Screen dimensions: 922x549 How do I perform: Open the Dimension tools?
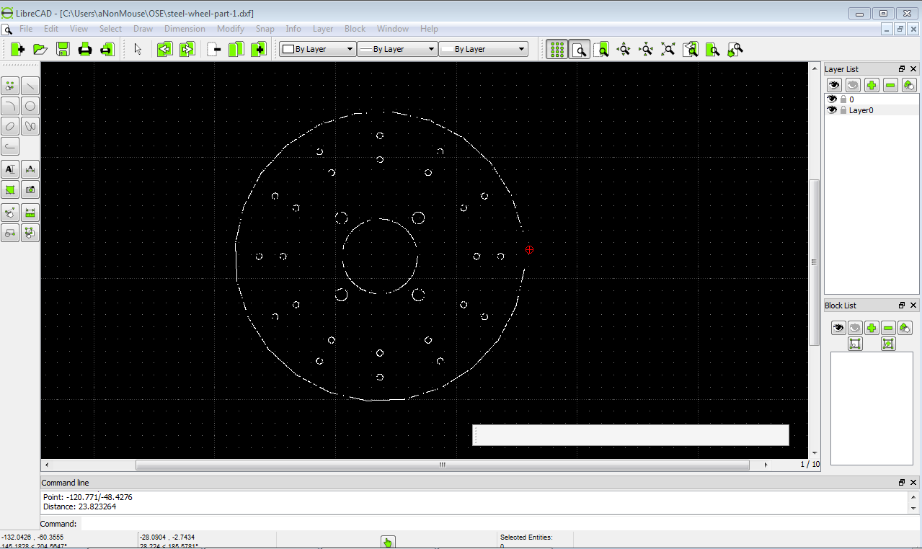point(30,169)
